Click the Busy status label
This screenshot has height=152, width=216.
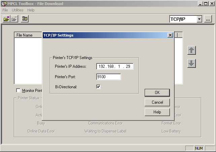coord(41,123)
